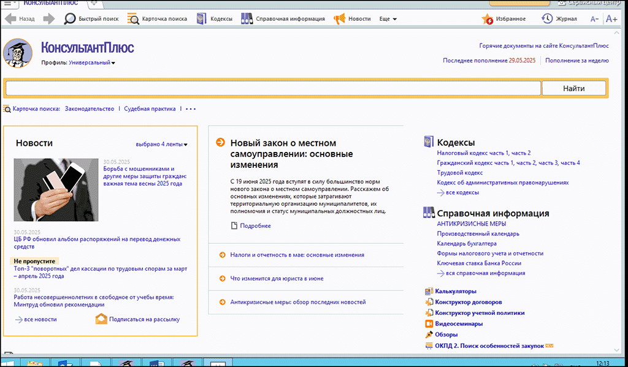Screen dimensions: 628x367
Task: Open Видеосеминары via its icon
Action: pyautogui.click(x=429, y=323)
